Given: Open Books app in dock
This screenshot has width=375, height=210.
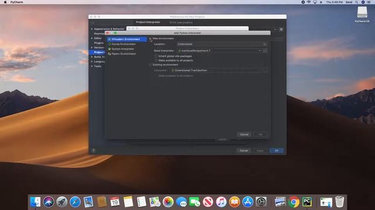Looking at the screenshot, I should (x=234, y=202).
